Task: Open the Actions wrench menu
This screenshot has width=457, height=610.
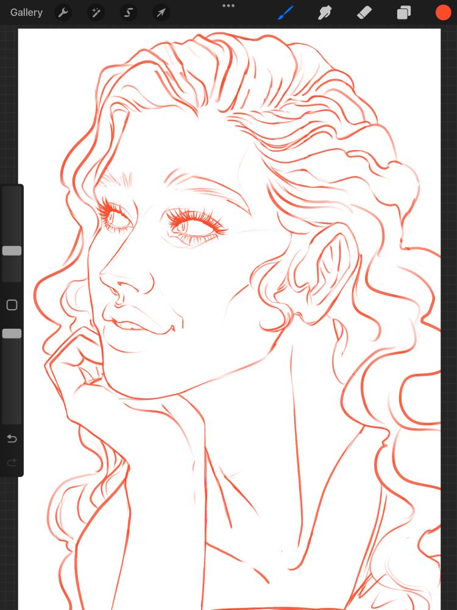Action: point(63,13)
